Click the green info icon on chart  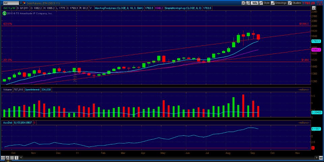pyautogui.click(x=4, y=13)
